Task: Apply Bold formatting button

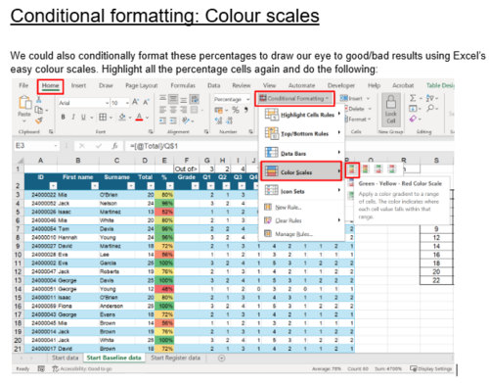Action: pos(64,117)
